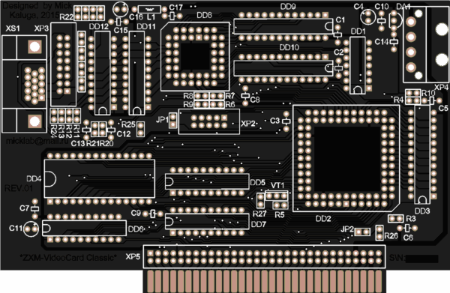
Task: Click the DD4 chip outline
Action: (x=100, y=179)
